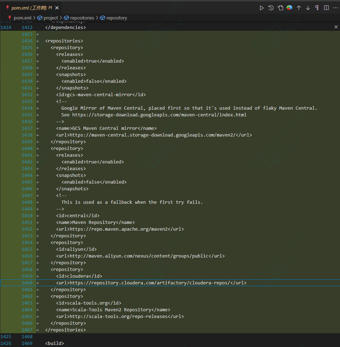
Task: Click the maven-central googleapis maven2 url
Action: click(153, 135)
